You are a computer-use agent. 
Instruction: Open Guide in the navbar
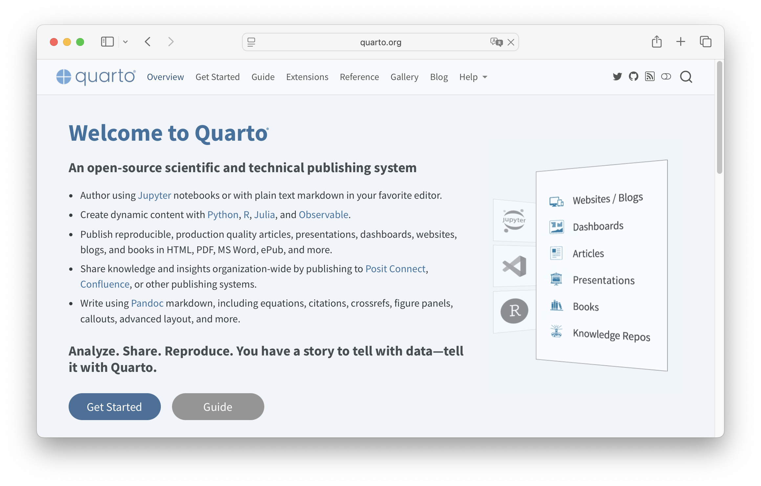tap(263, 77)
